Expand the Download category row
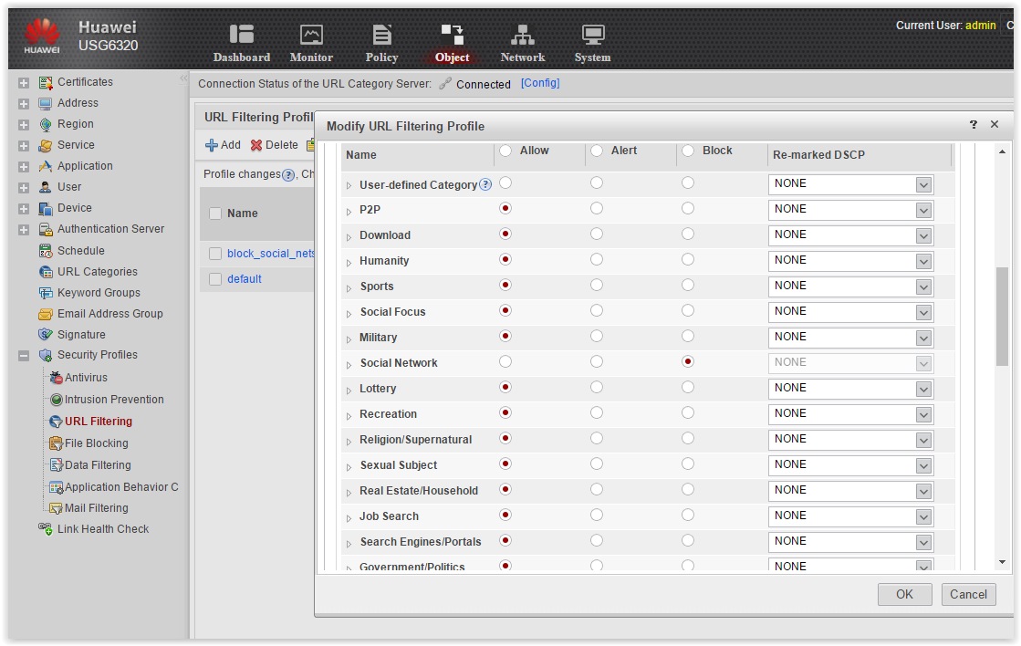This screenshot has width=1021, height=646. point(349,236)
